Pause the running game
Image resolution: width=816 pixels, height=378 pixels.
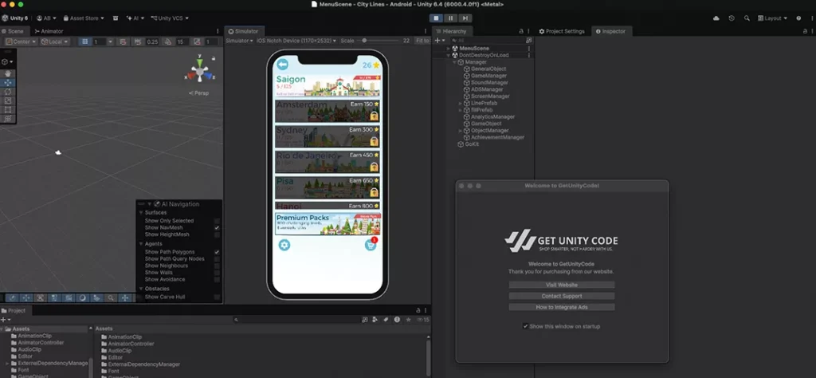pyautogui.click(x=451, y=18)
